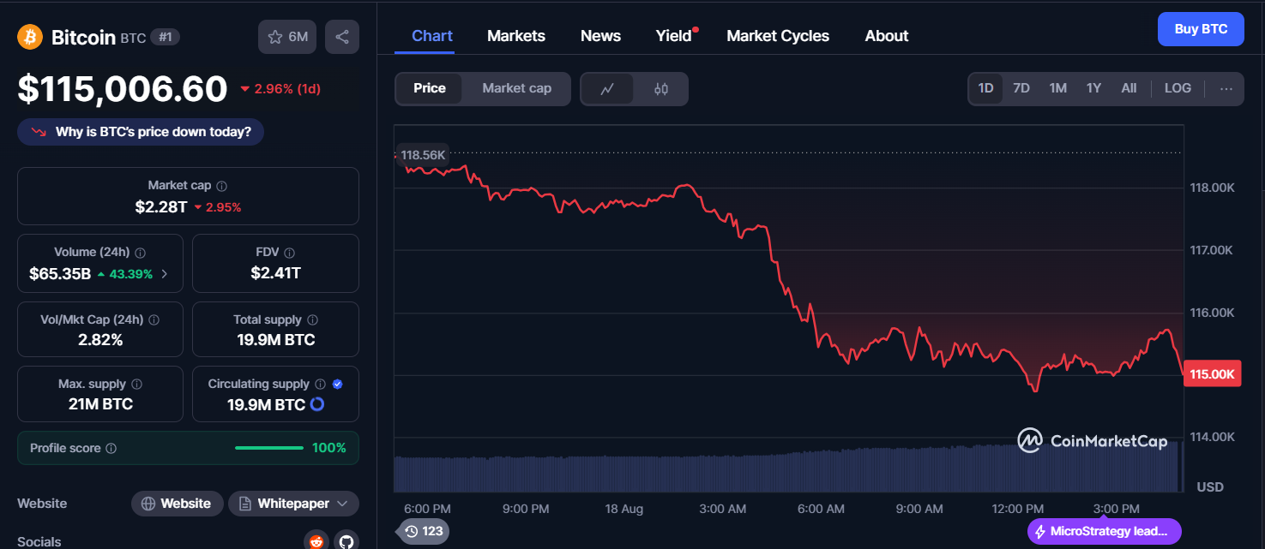Open the three-dot chart options menu
This screenshot has height=549, width=1265.
click(1226, 88)
